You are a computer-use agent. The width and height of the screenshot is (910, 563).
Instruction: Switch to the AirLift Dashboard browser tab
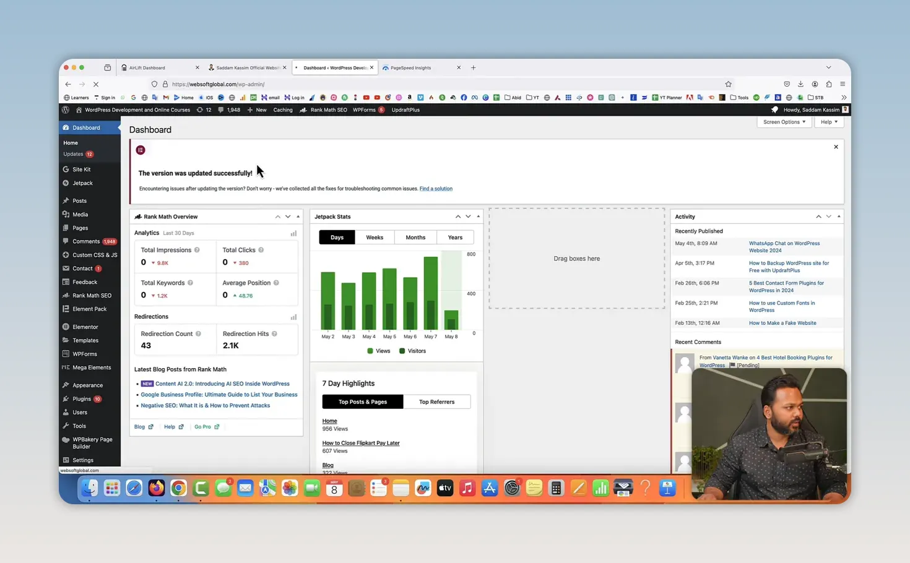click(x=160, y=67)
